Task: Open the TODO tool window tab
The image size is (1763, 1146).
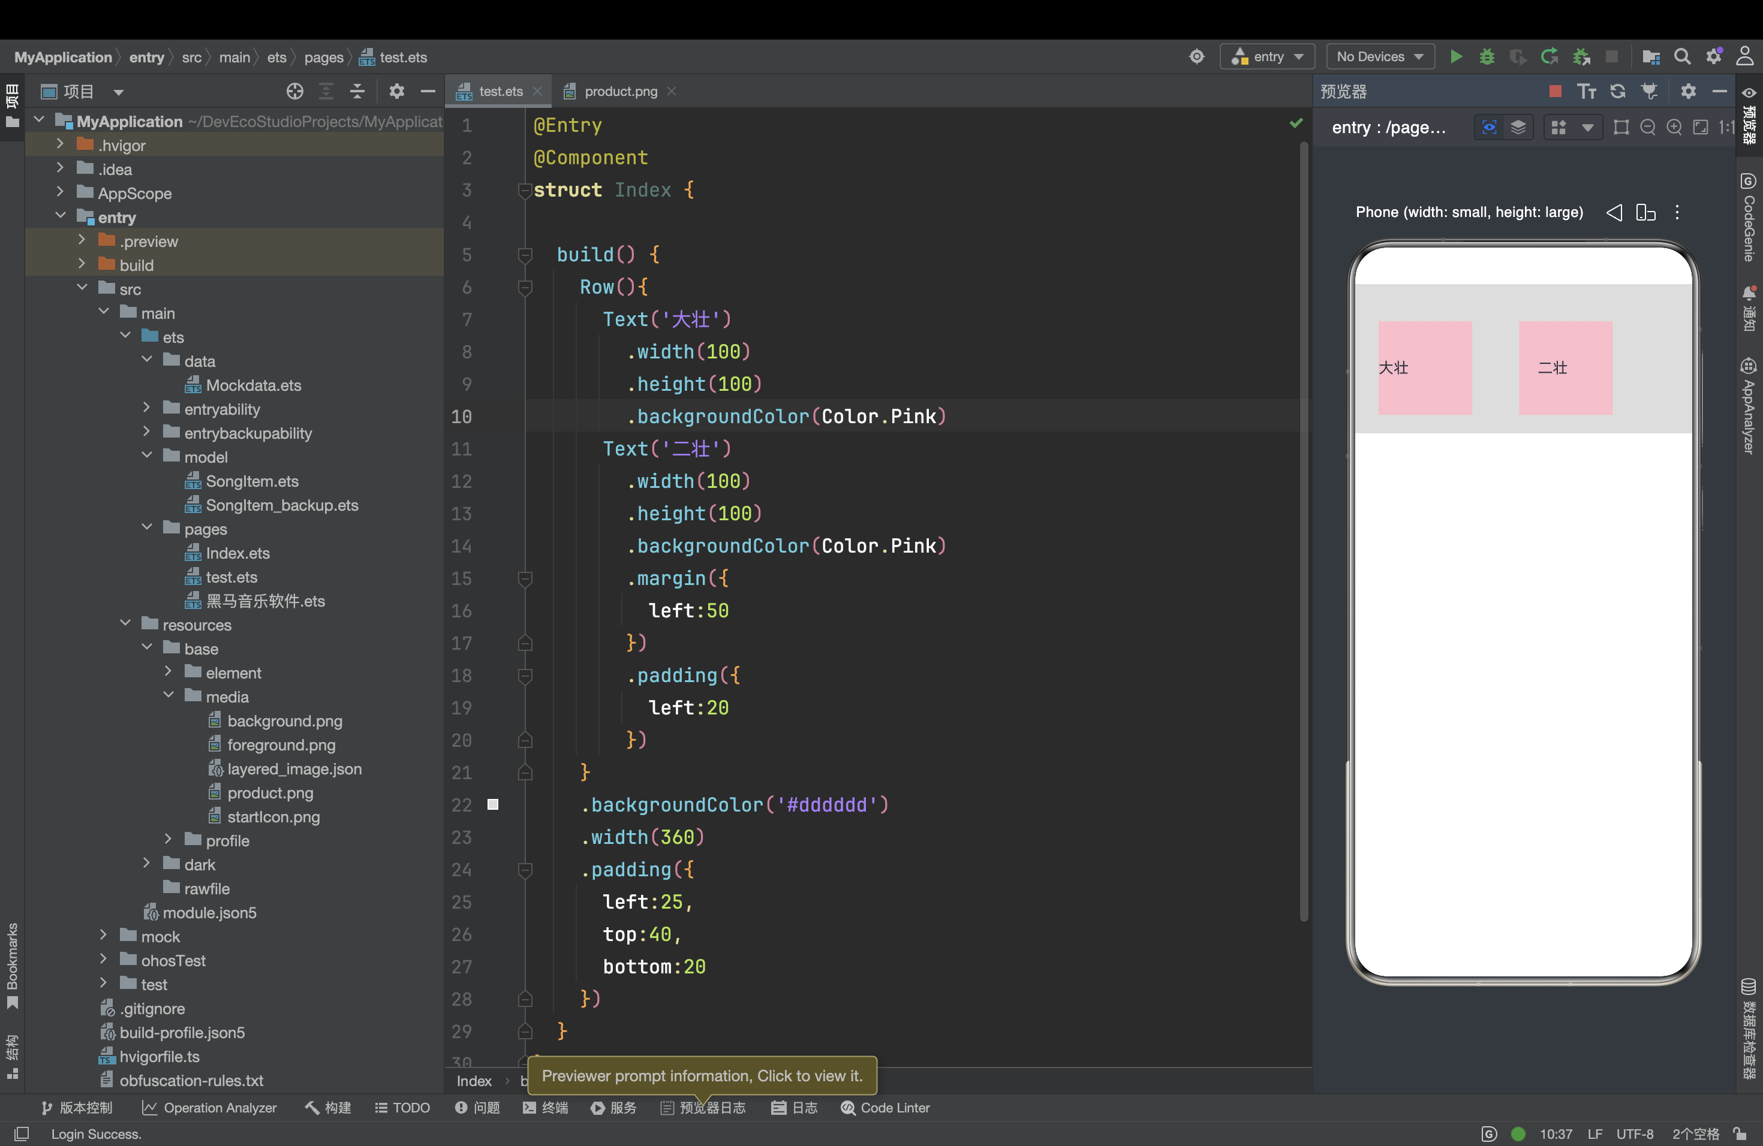Action: click(x=402, y=1108)
